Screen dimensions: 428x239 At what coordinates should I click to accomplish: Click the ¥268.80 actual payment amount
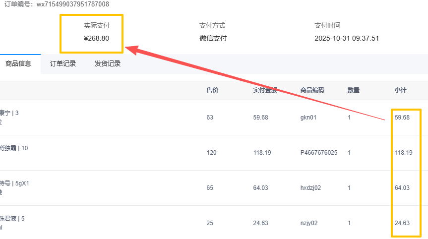click(97, 38)
